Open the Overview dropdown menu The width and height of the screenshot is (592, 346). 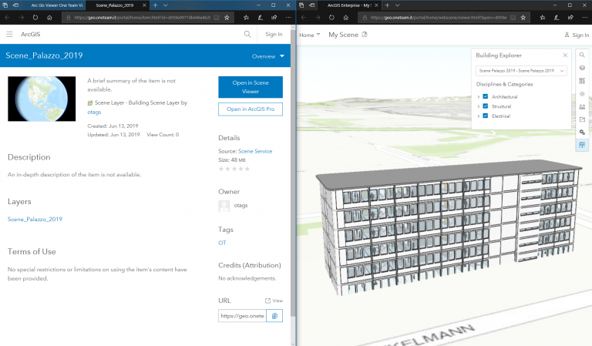268,56
